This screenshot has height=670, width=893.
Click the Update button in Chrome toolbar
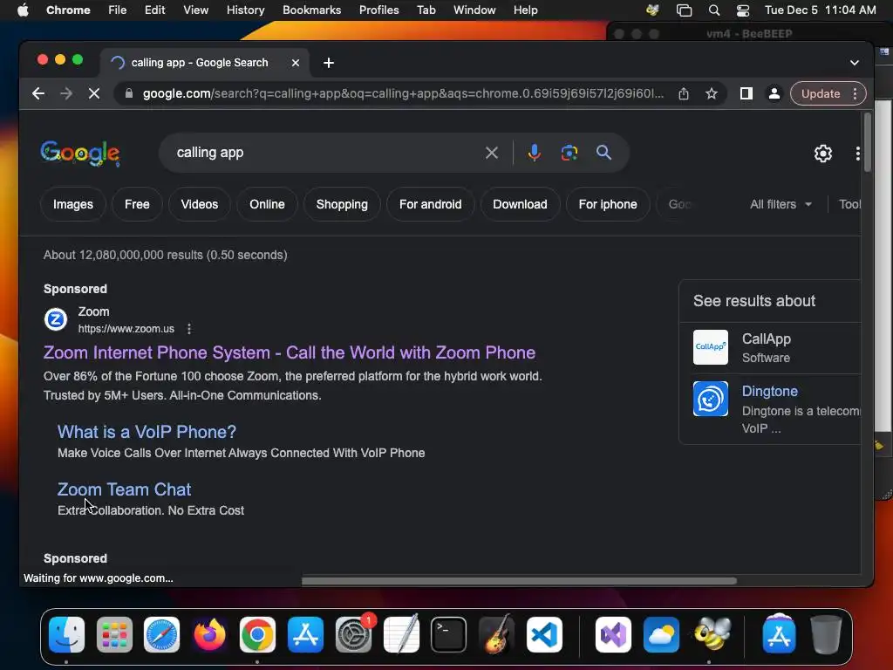coord(820,93)
